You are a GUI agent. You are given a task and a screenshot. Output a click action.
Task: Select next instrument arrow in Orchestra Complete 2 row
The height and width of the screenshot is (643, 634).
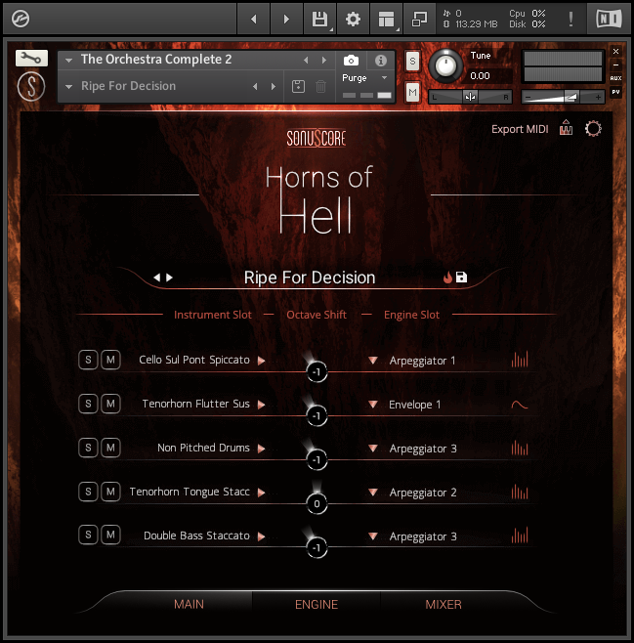324,61
